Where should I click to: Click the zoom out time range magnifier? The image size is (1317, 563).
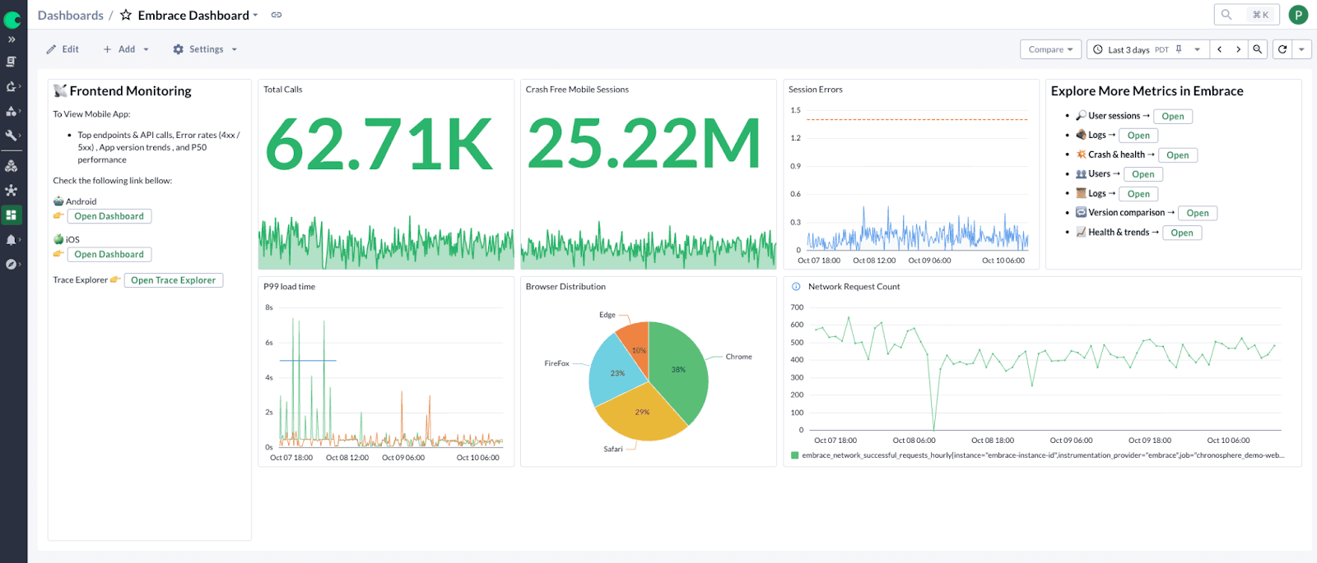tap(1258, 49)
